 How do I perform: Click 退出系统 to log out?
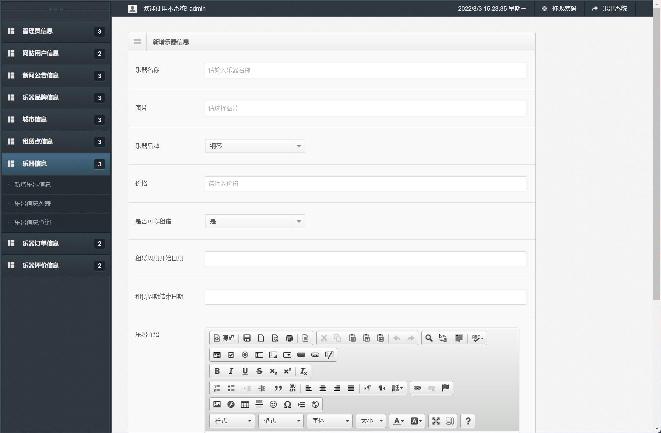pos(615,8)
